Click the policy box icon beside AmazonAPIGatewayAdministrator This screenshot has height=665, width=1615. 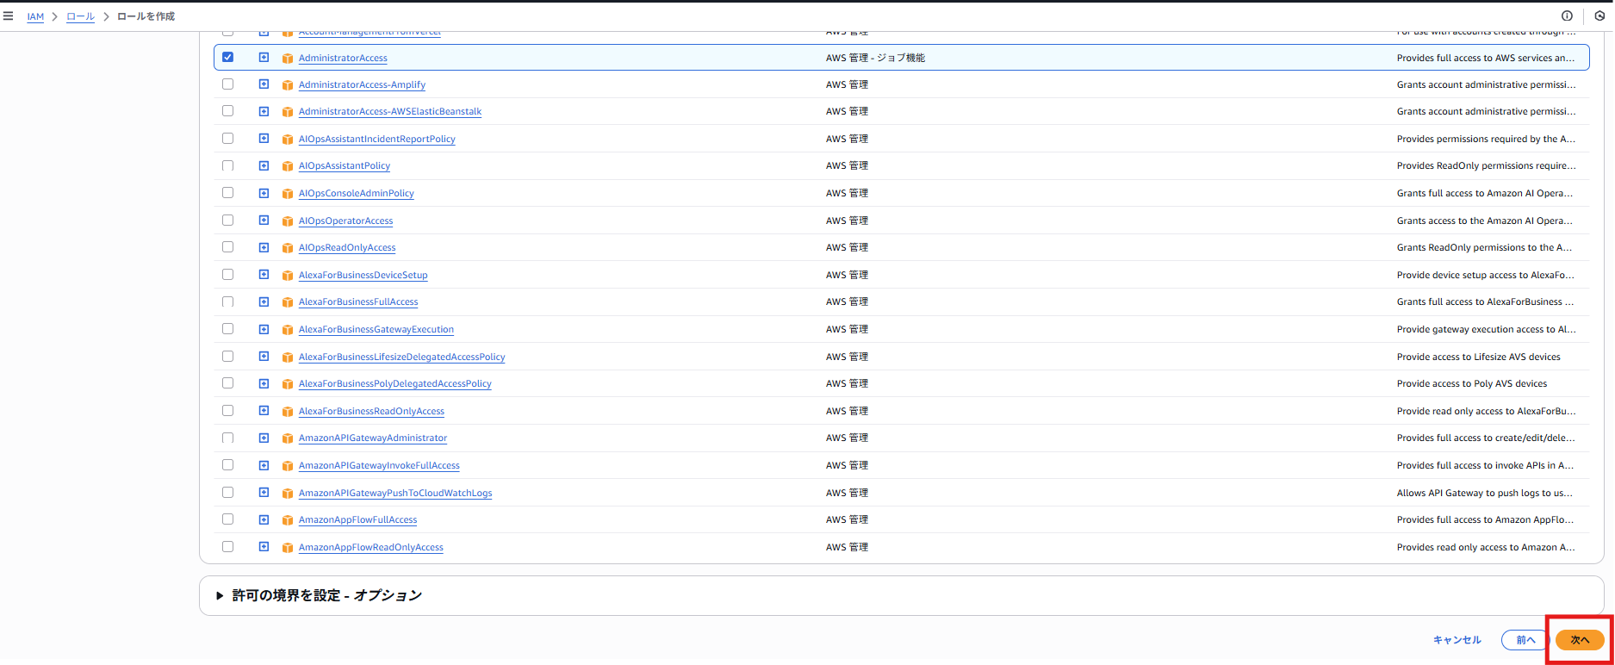coord(288,438)
